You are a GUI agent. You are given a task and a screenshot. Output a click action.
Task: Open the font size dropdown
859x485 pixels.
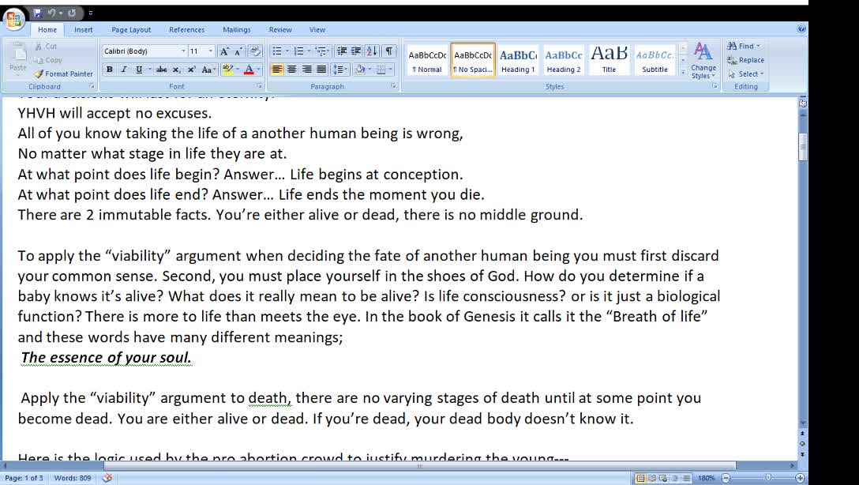(x=210, y=51)
